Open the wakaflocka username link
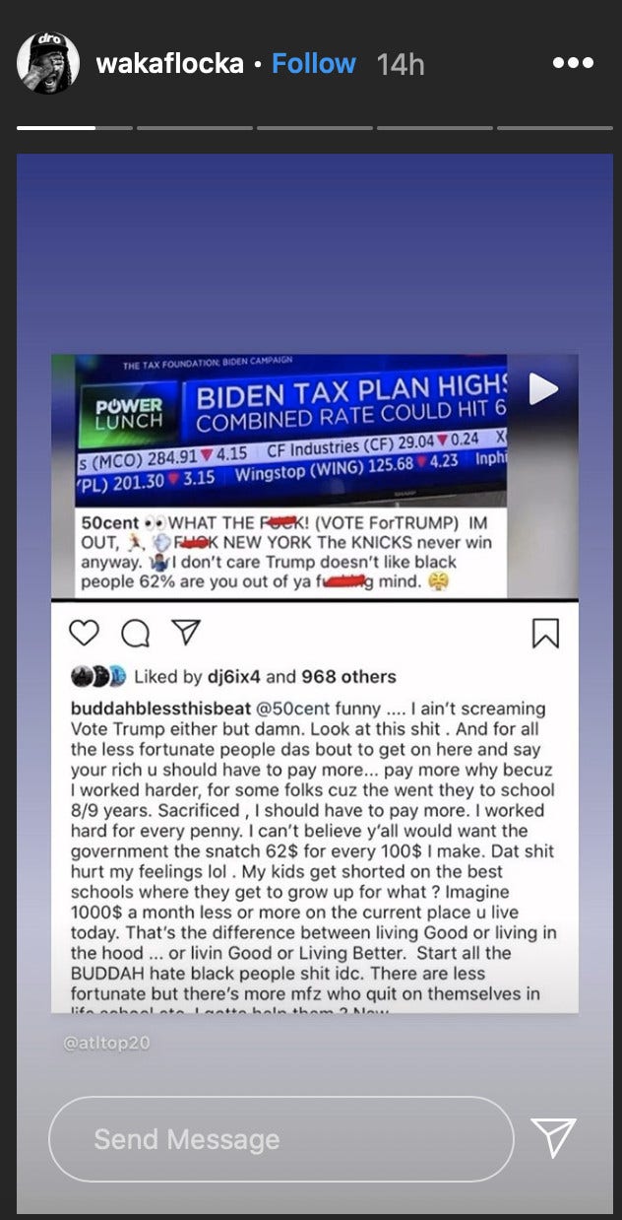Screen dimensions: 622x1220 click(170, 64)
